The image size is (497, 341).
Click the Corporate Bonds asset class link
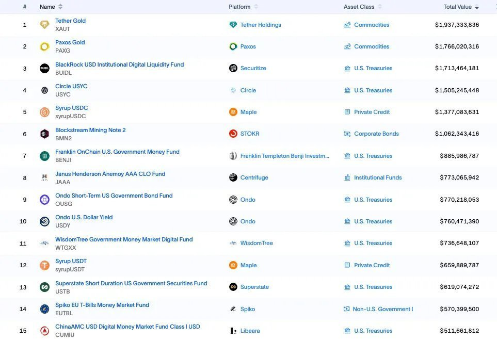point(376,134)
